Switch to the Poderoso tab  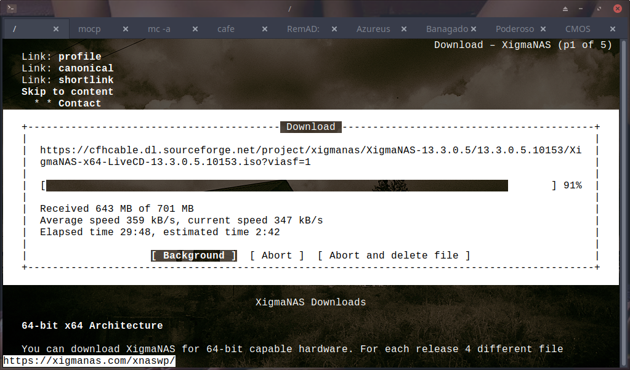[x=515, y=29]
